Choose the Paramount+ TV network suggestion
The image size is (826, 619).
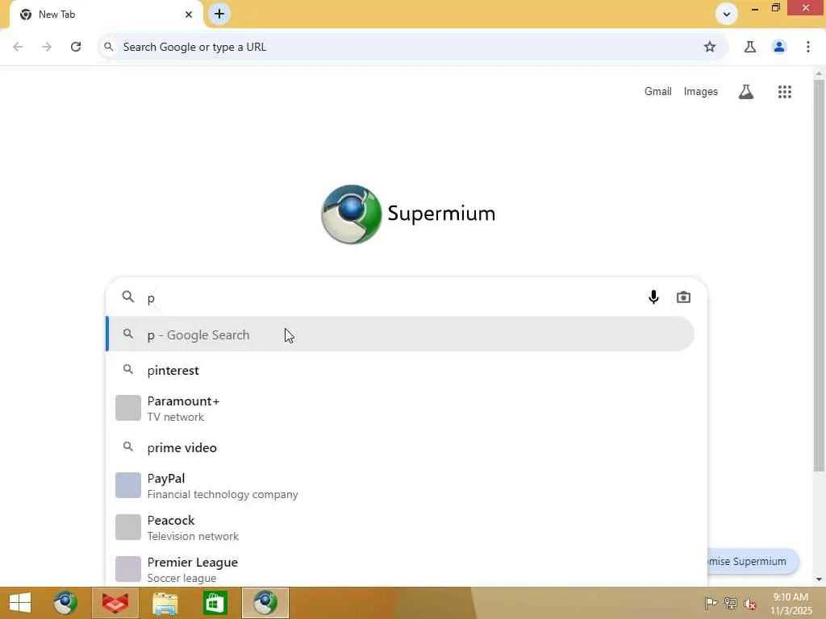coord(400,409)
